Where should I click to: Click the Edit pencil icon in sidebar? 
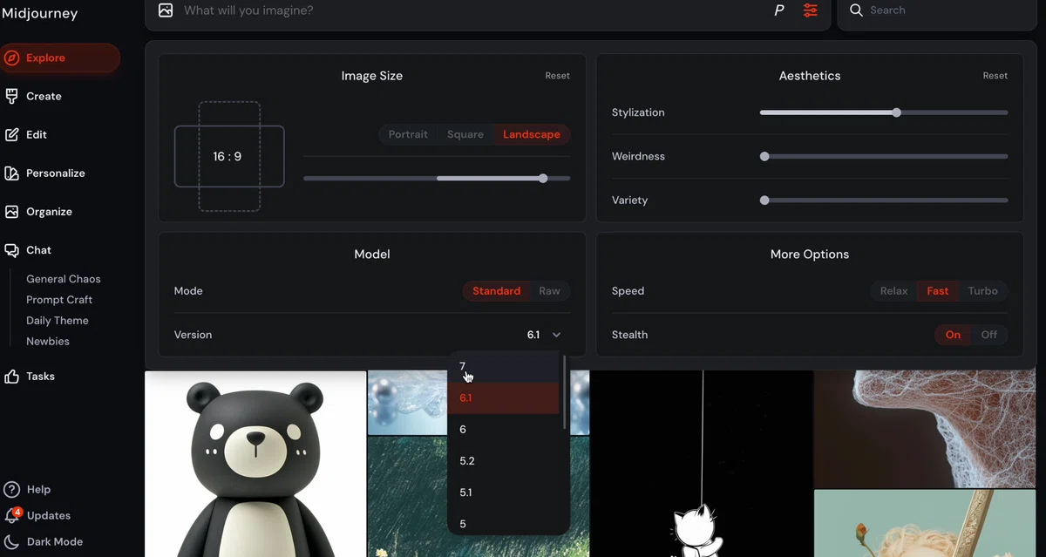pos(11,134)
